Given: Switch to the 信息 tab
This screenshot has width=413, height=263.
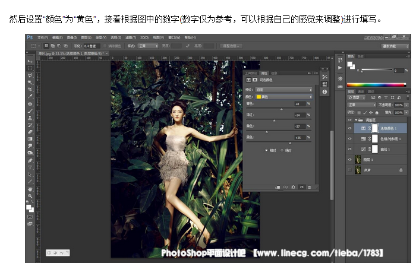Looking at the screenshot, I should point(274,73).
